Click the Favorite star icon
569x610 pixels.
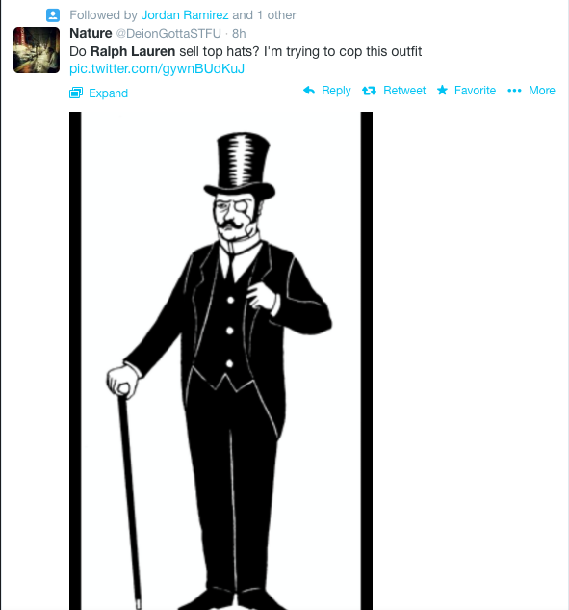pyautogui.click(x=442, y=91)
